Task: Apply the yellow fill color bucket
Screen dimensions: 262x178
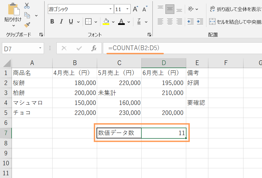Action: click(106, 22)
